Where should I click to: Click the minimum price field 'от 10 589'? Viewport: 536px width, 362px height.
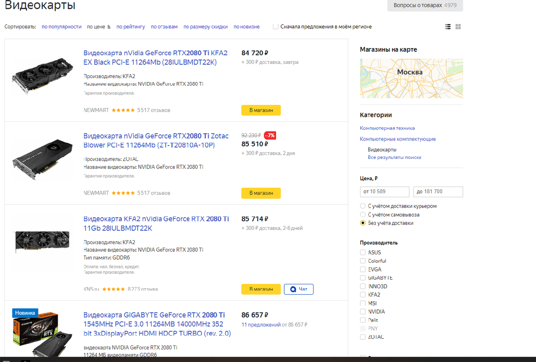coord(385,191)
